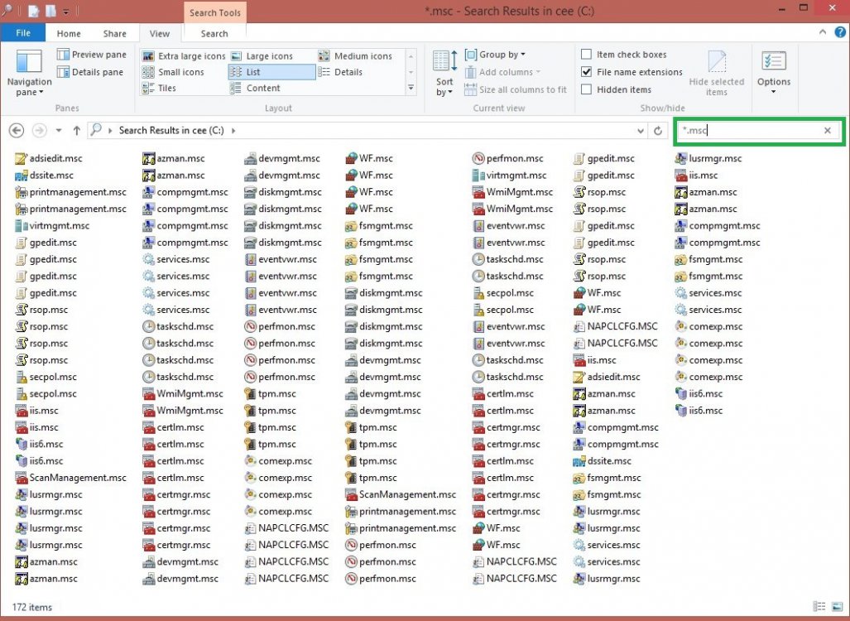
Task: Switch to details view from status bar
Action: coord(819,607)
